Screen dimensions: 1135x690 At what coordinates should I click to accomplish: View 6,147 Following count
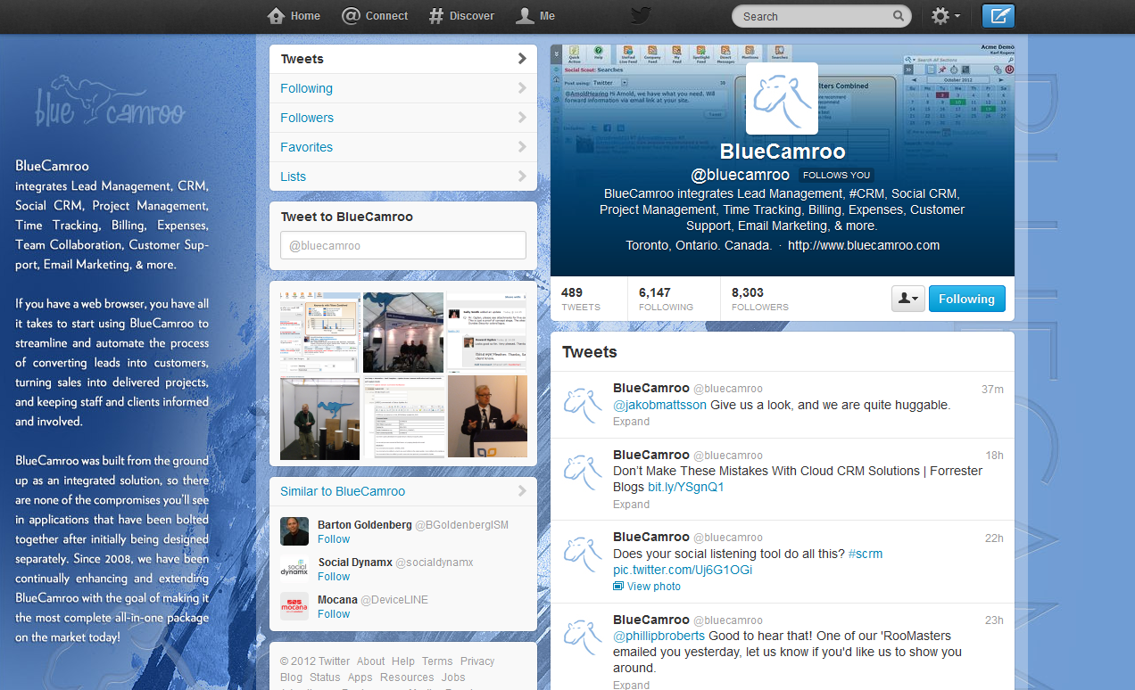pyautogui.click(x=666, y=299)
